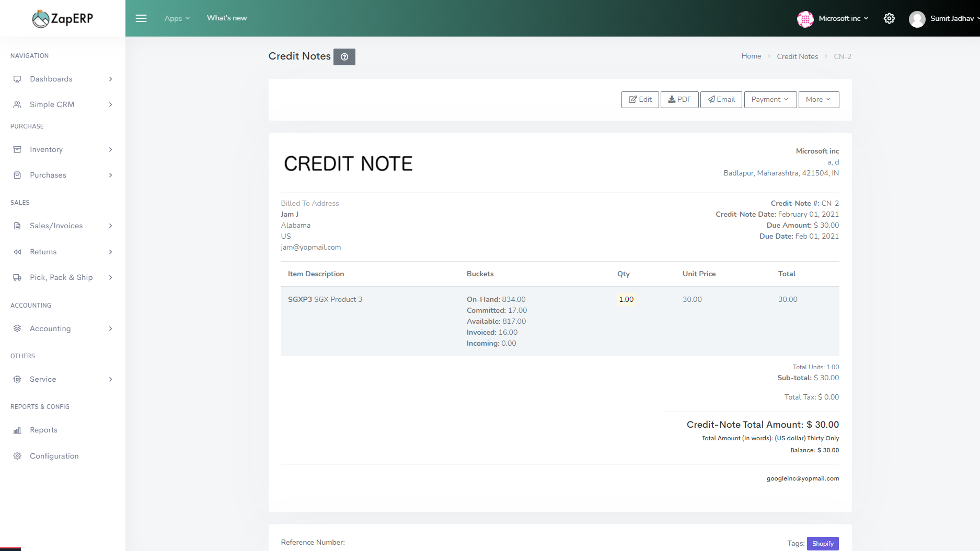Screen dimensions: 980x551
Task: Click the Email button
Action: pos(721,100)
